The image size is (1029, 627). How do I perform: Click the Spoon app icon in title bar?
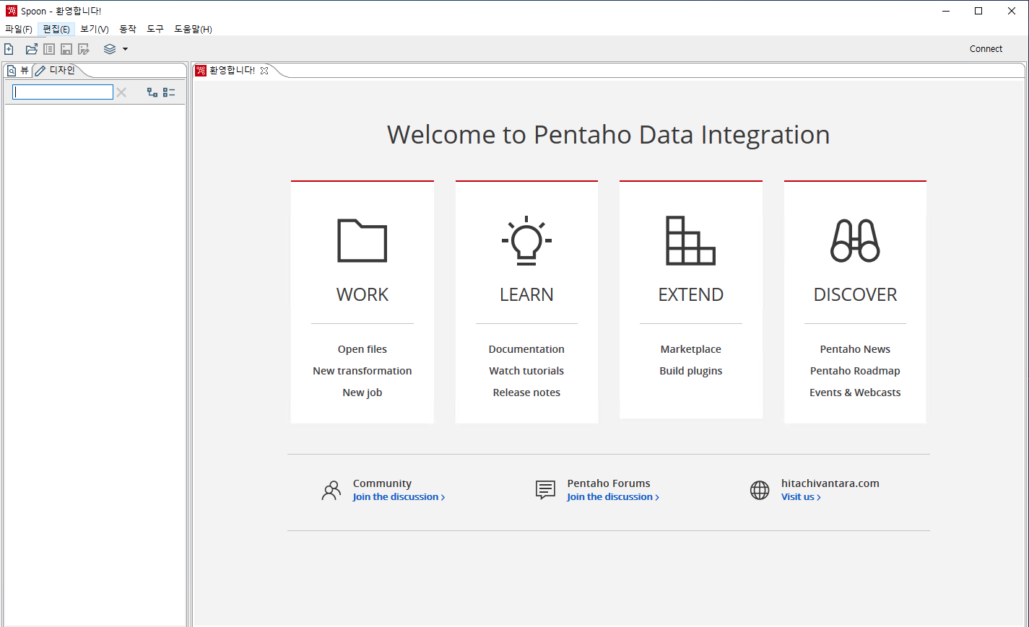12,11
